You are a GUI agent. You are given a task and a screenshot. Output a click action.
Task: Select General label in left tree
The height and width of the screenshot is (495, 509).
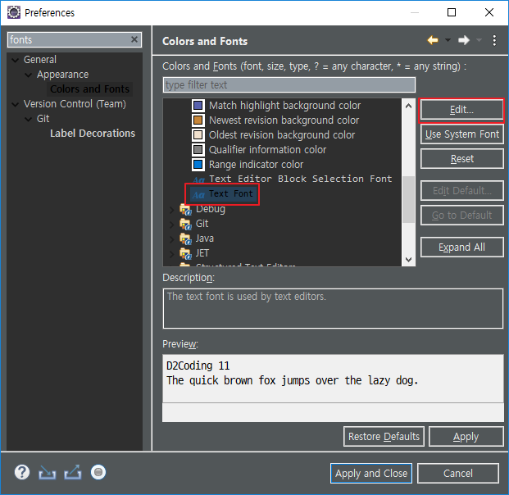tap(40, 60)
